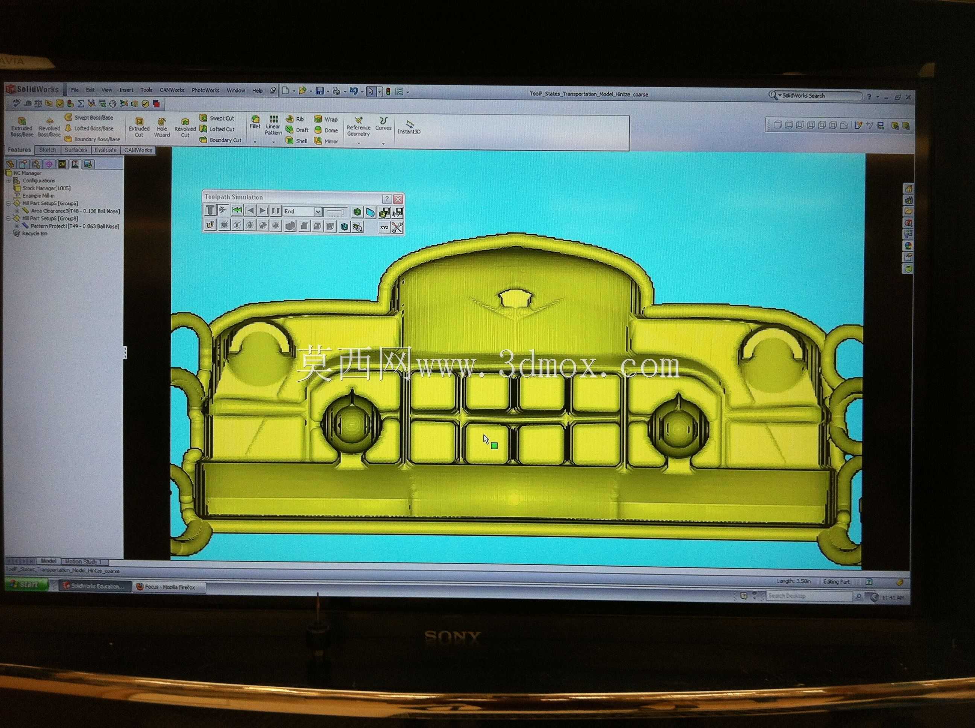Viewport: 975px width, 728px height.
Task: Click the Lofted Cut tool
Action: [217, 129]
